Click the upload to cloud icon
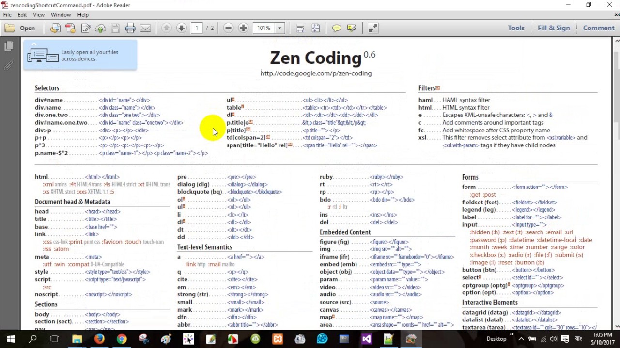 (x=100, y=28)
